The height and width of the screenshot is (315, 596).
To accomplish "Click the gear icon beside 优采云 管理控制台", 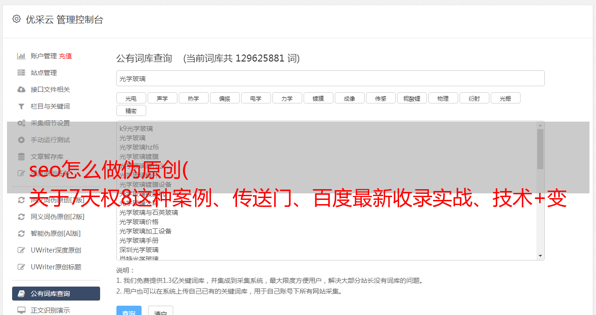I will pos(17,19).
